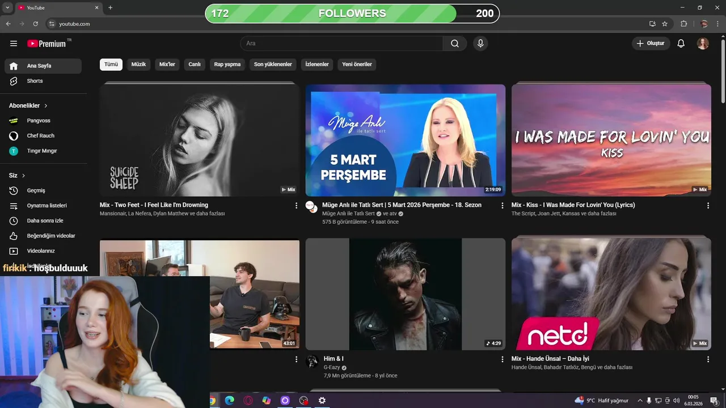Click the install app icon in the address bar
Screen dimensions: 726x408
coord(652,24)
